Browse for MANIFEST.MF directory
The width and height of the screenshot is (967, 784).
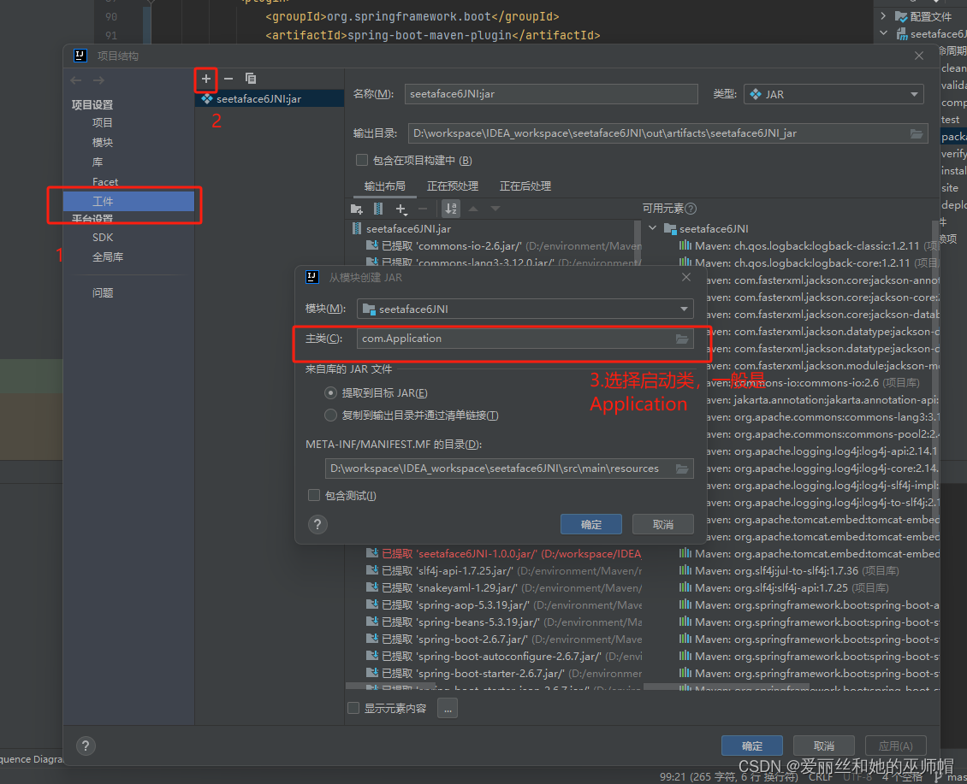[x=681, y=469]
